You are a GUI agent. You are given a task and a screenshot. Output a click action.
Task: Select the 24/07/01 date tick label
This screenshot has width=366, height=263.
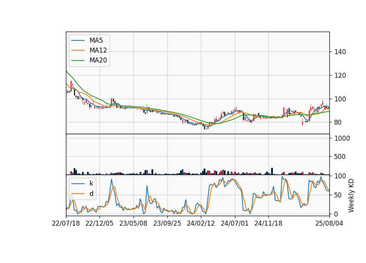(234, 223)
